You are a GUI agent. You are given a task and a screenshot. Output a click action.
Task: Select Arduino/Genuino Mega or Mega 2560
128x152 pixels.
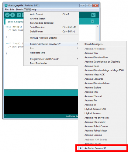(102, 70)
